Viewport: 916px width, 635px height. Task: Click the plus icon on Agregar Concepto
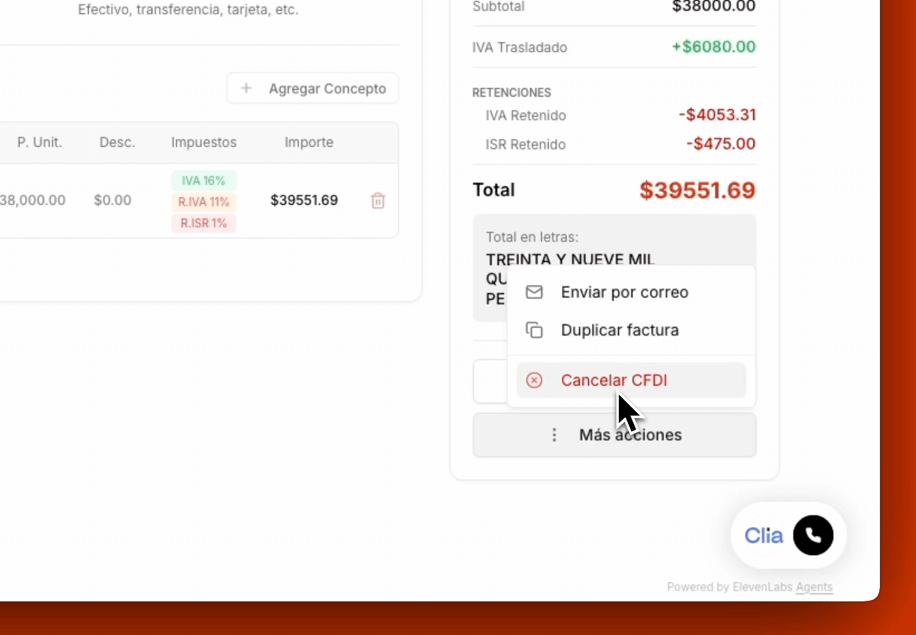click(x=246, y=88)
